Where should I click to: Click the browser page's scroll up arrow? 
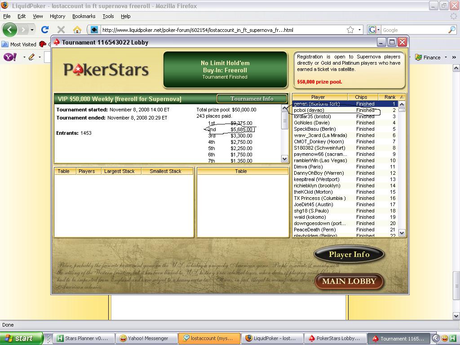456,69
